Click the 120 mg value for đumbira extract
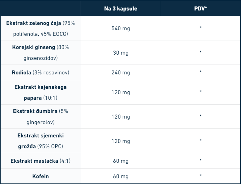This screenshot has width=241, height=184. 120,117
